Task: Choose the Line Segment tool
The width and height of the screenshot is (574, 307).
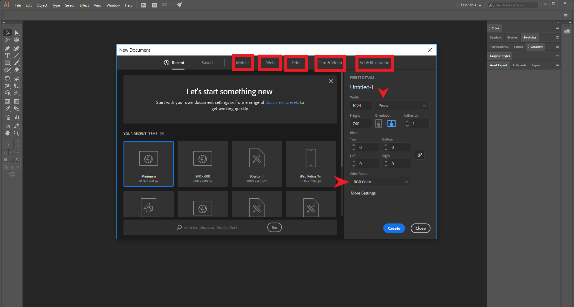Action: [x=17, y=56]
